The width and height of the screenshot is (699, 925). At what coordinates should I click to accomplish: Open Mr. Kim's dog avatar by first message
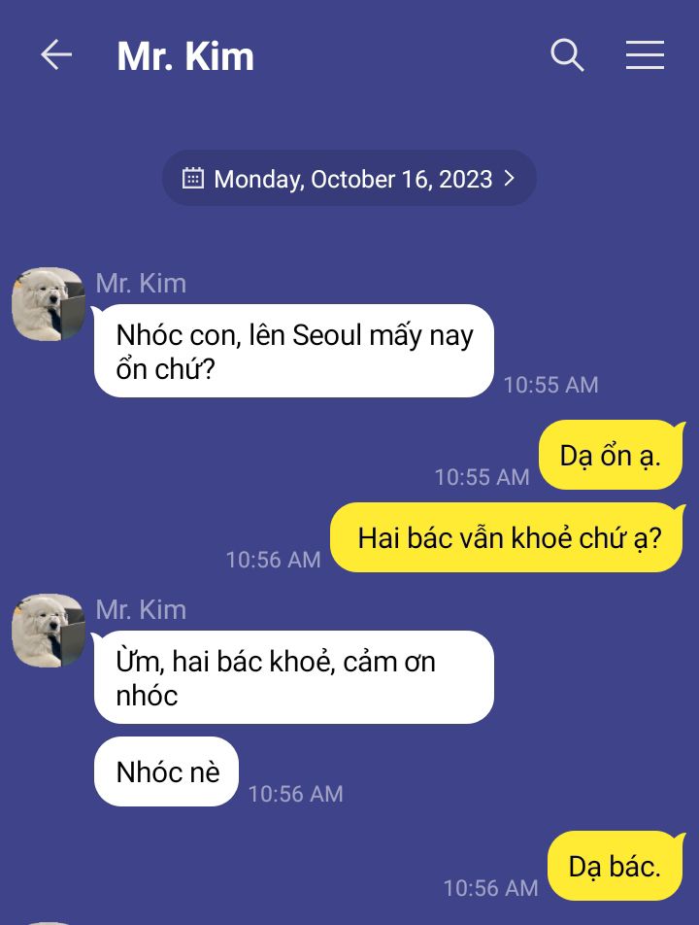(x=49, y=304)
